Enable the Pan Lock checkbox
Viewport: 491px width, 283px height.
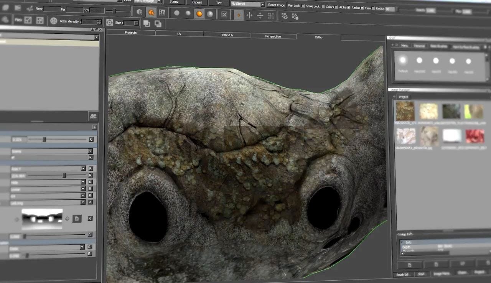click(302, 6)
